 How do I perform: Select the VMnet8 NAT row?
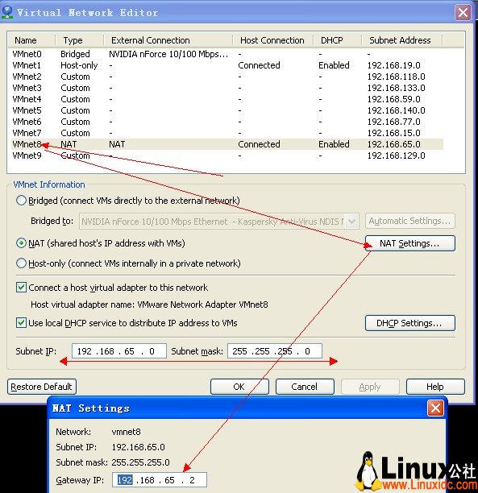[227, 144]
